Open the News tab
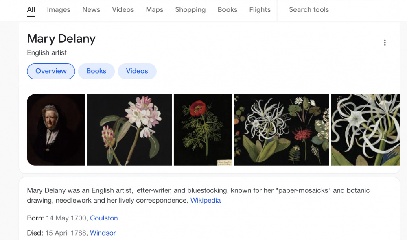The width and height of the screenshot is (407, 240). (91, 10)
